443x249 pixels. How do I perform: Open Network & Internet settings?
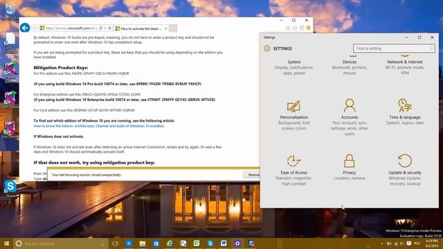[x=404, y=67]
